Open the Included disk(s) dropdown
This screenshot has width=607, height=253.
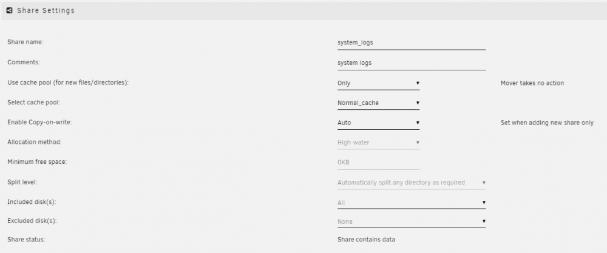412,202
